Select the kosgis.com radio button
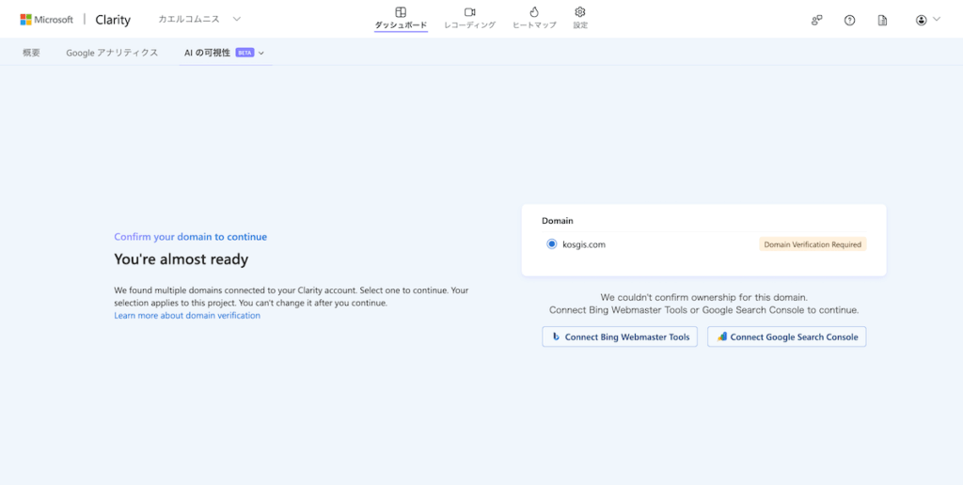The height and width of the screenshot is (485, 963). pyautogui.click(x=551, y=244)
